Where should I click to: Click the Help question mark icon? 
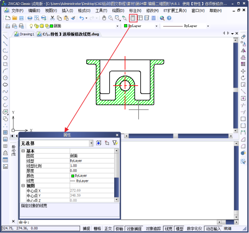(169, 18)
